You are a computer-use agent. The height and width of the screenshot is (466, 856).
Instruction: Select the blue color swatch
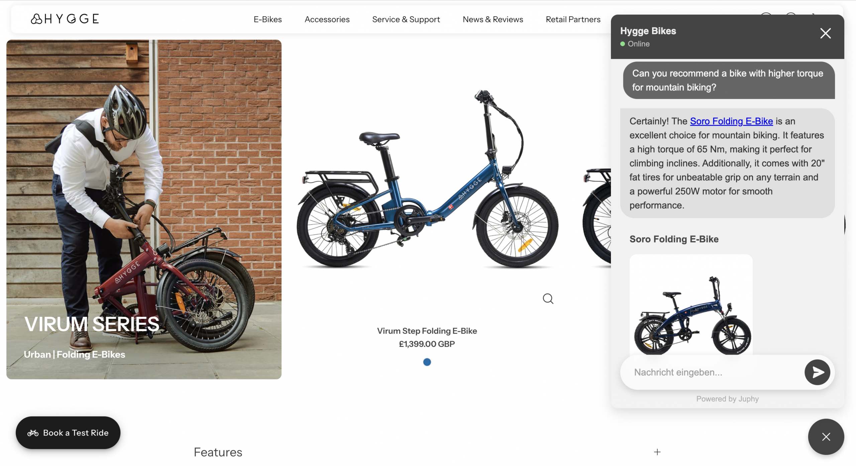[x=427, y=362]
